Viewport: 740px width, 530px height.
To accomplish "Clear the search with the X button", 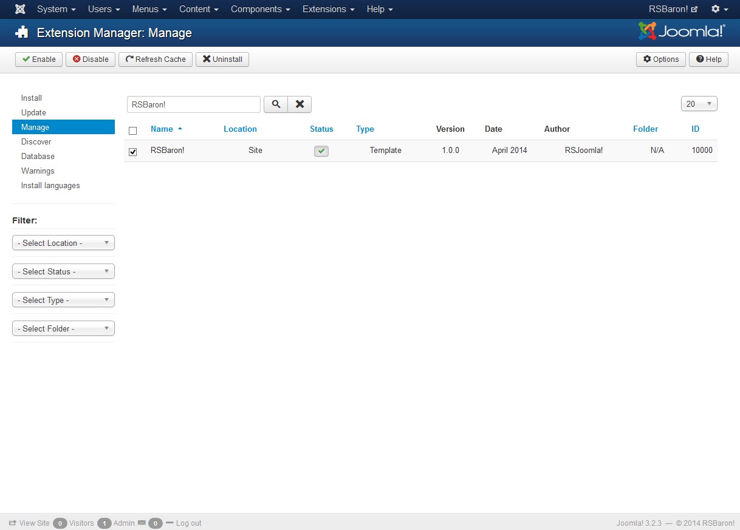I will pos(300,104).
